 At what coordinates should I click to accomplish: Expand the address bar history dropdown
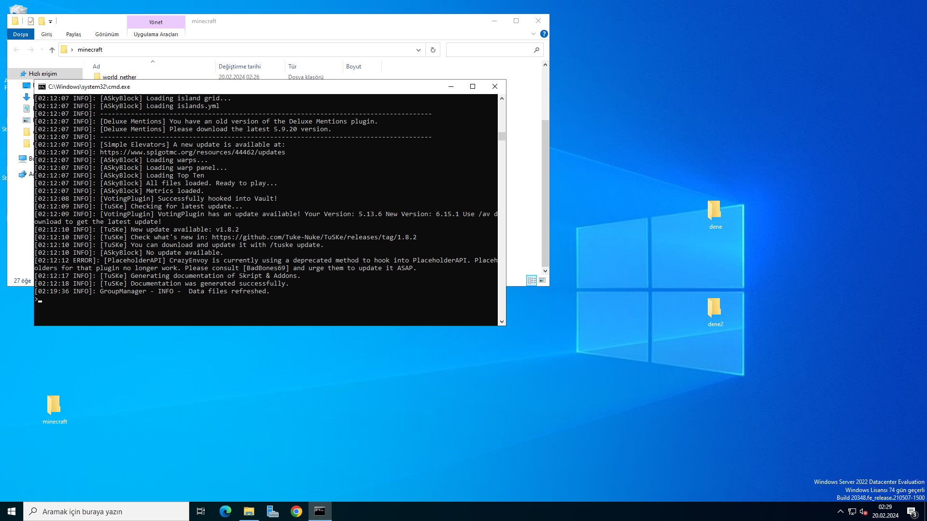point(418,50)
